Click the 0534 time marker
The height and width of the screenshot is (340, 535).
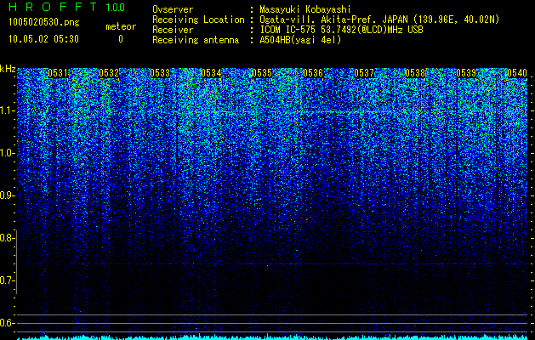coord(211,73)
